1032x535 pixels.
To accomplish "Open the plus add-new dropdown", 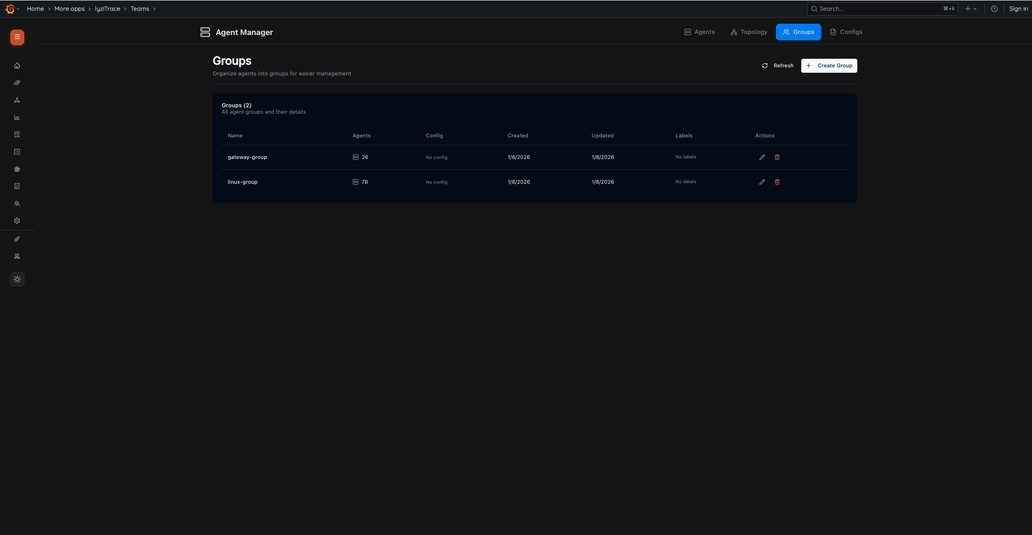I will coord(971,9).
